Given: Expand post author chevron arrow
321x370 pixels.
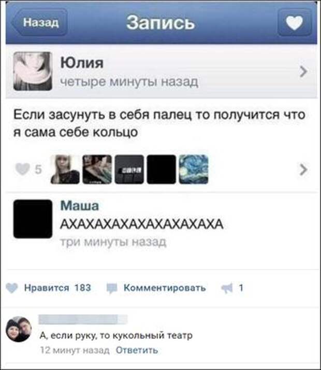Looking at the screenshot, I should 303,72.
